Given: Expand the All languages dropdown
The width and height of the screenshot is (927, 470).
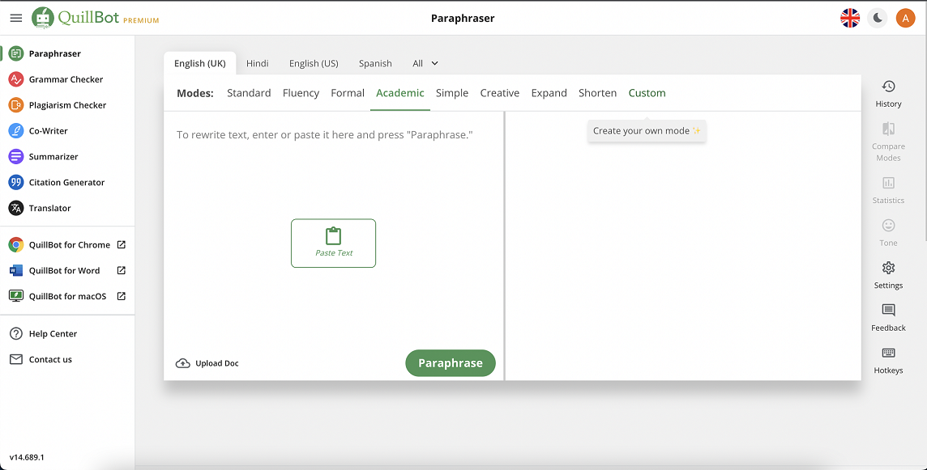Looking at the screenshot, I should click(x=425, y=63).
